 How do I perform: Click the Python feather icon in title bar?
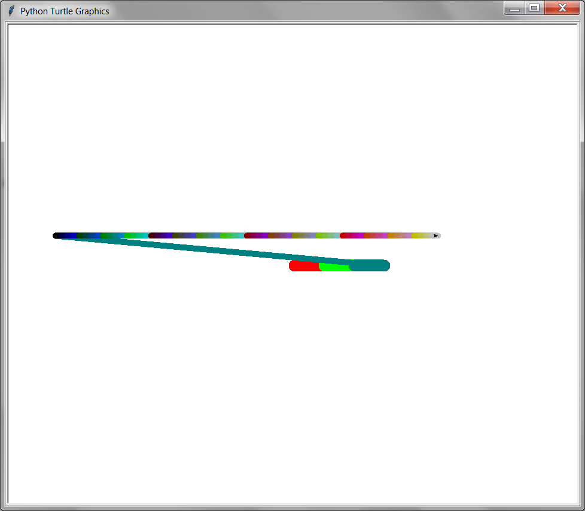pyautogui.click(x=11, y=11)
